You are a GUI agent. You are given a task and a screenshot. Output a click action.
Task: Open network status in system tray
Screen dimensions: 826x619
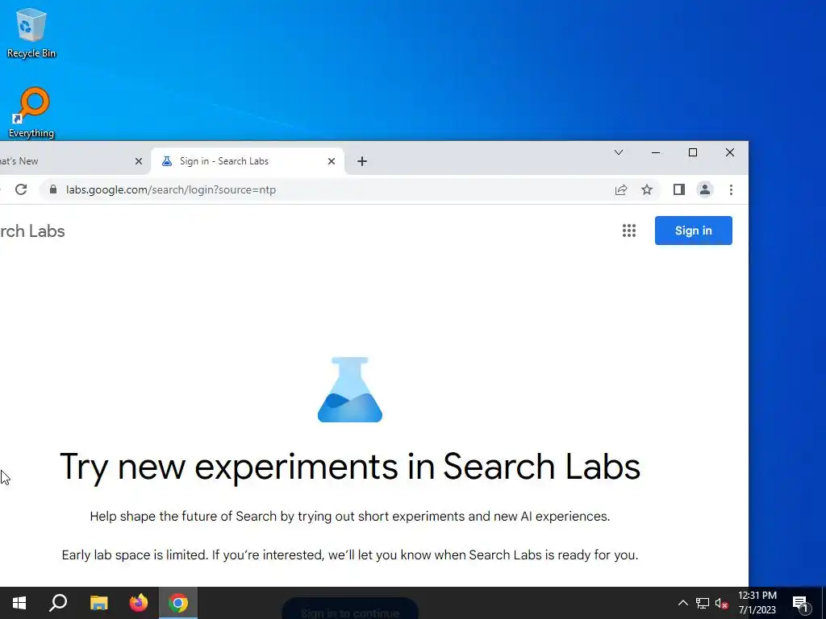pos(703,603)
